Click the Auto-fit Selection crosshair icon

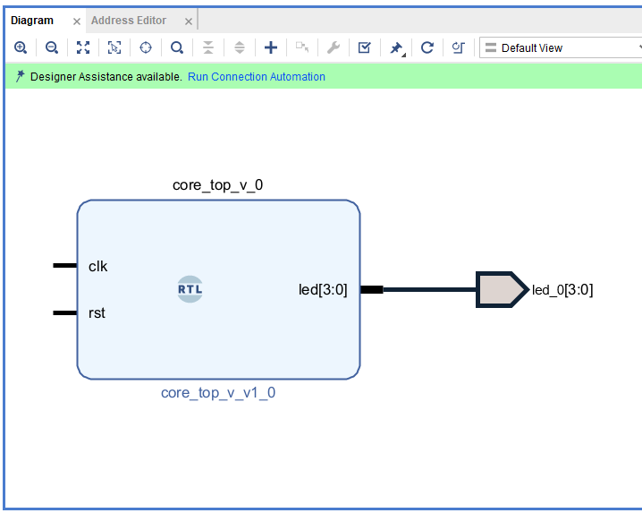[x=146, y=47]
